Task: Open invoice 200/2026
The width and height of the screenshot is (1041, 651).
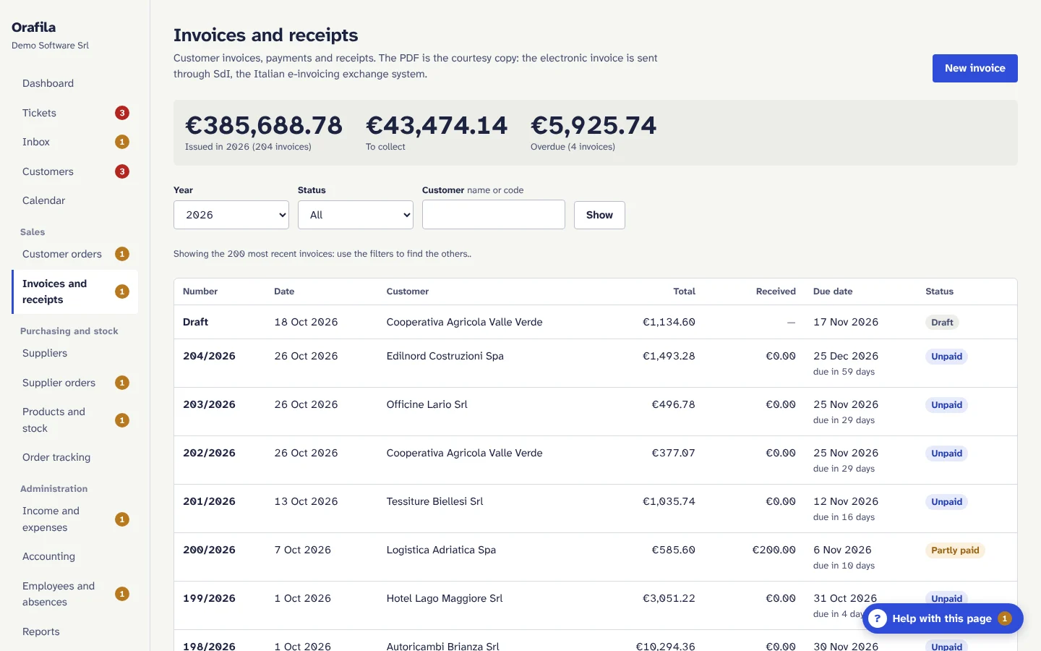Action: click(595, 557)
